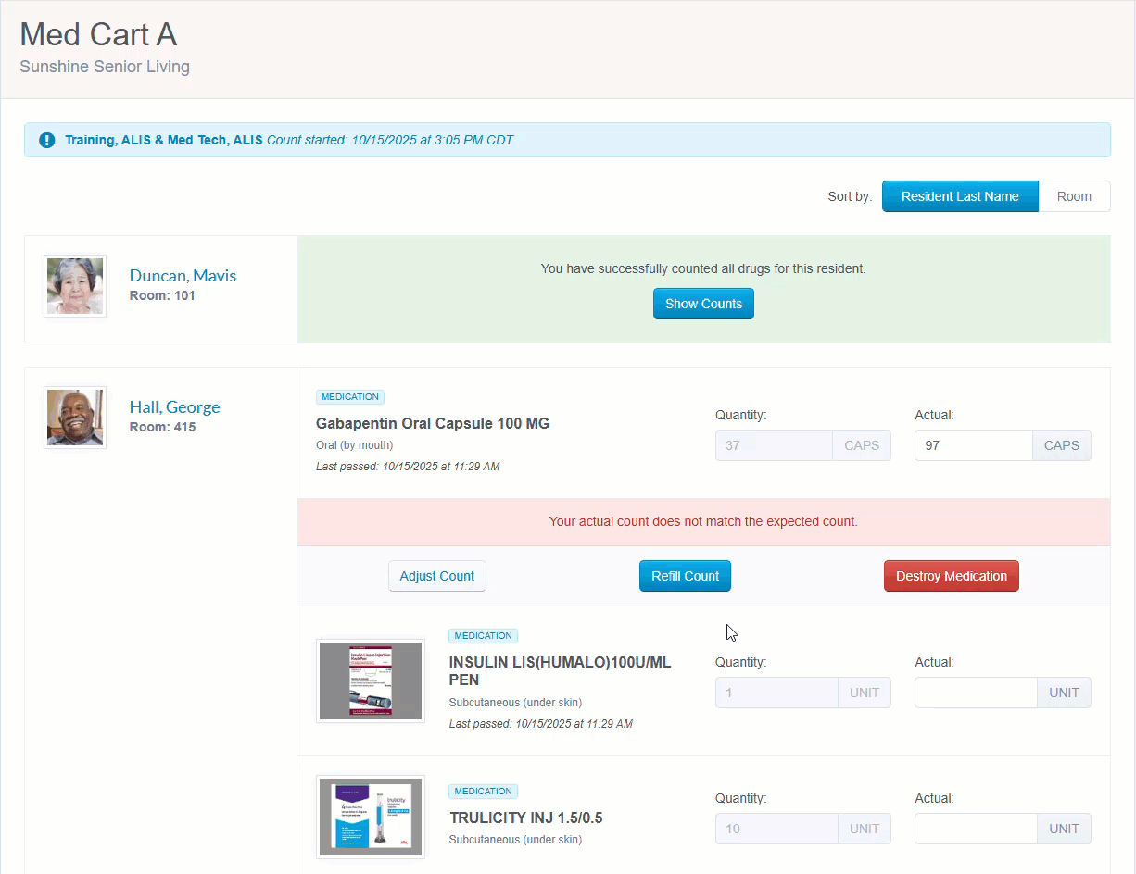Click the Adjust Count button
The height and width of the screenshot is (874, 1136).
(436, 576)
